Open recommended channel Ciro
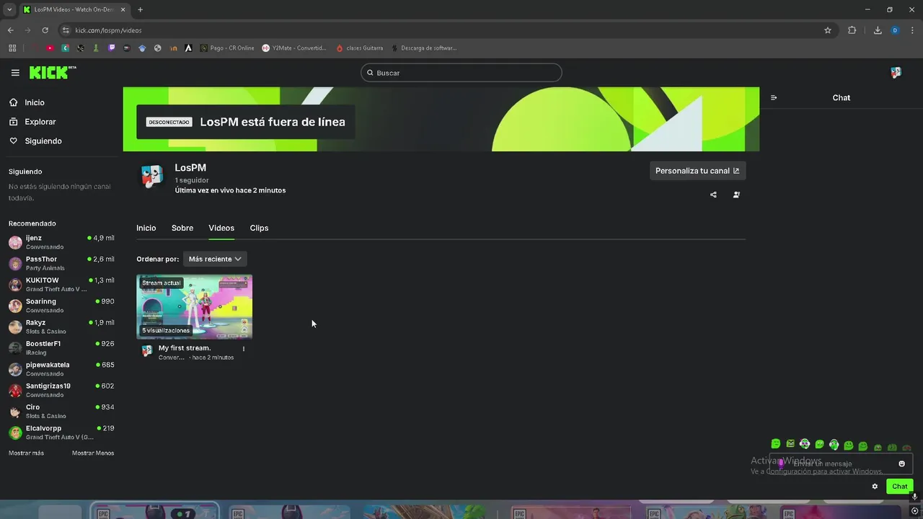The height and width of the screenshot is (519, 923). [x=61, y=411]
